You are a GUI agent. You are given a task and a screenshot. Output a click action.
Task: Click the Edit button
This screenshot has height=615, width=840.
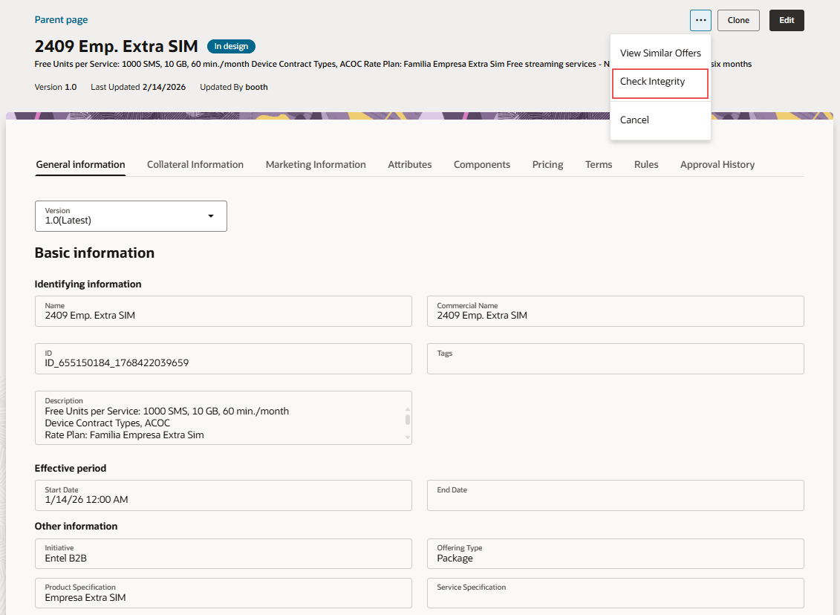[787, 20]
